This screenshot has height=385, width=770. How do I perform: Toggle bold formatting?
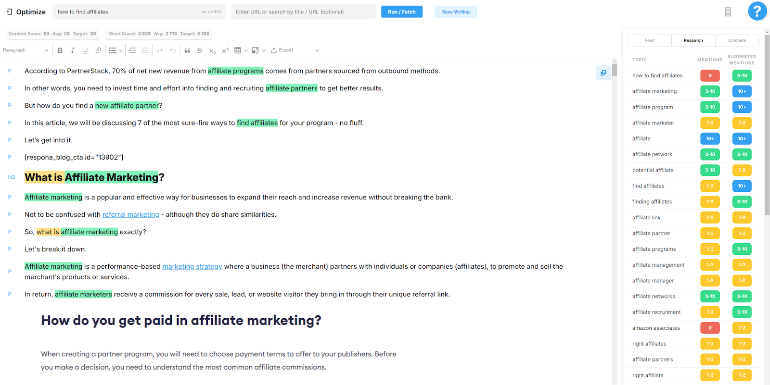click(x=60, y=50)
